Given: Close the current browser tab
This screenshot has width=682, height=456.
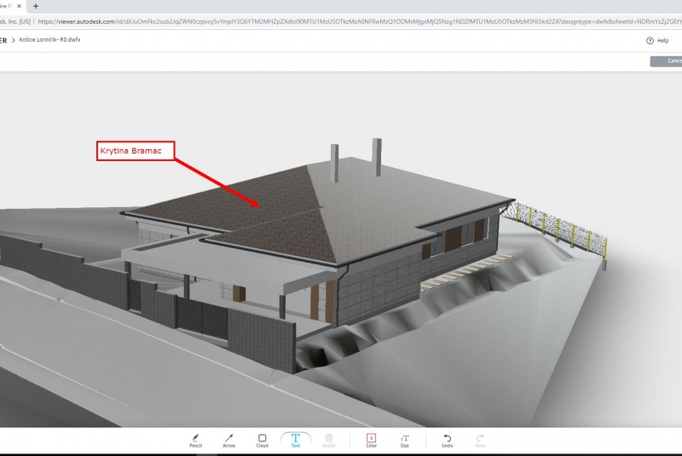Looking at the screenshot, I should (x=19, y=6).
